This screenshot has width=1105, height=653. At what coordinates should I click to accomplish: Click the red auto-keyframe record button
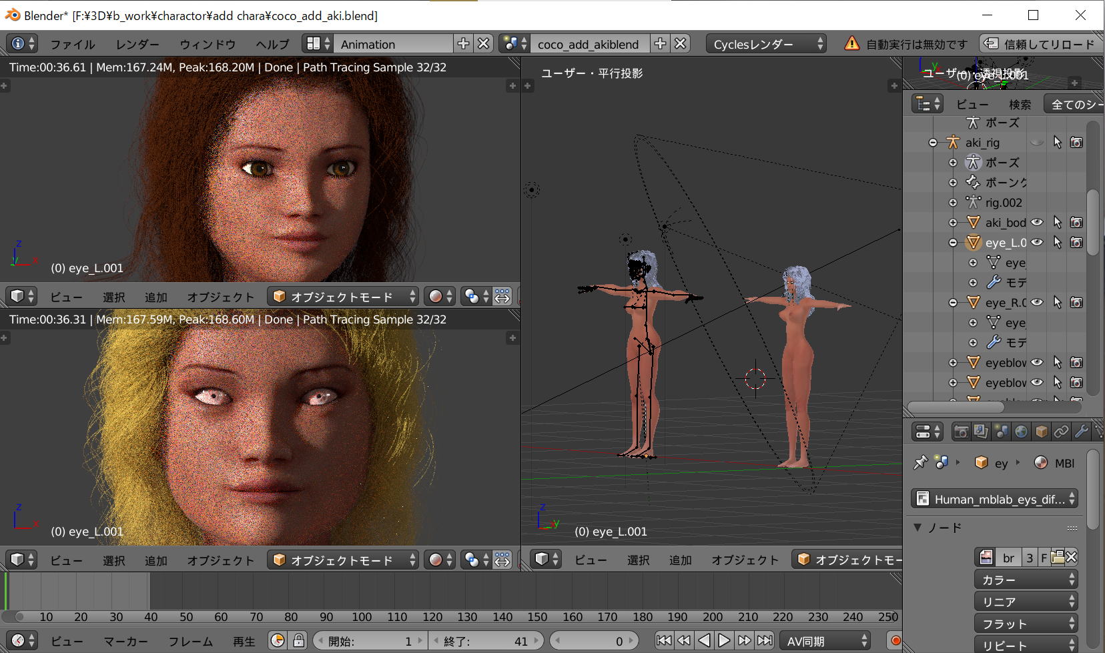coord(895,641)
